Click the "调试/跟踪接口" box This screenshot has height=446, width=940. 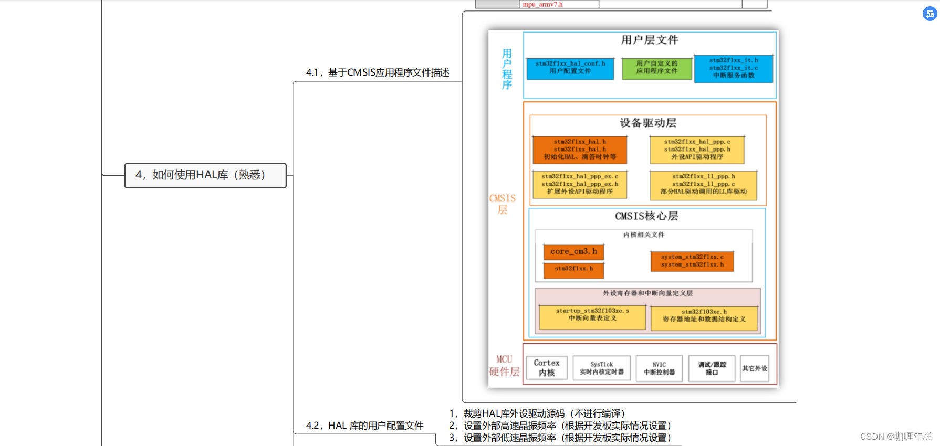[x=712, y=368]
